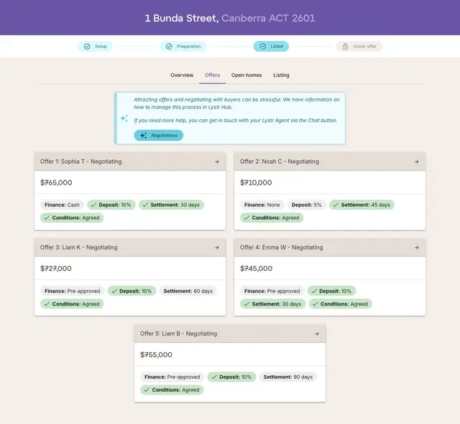Click the Negotiations button

tap(159, 136)
